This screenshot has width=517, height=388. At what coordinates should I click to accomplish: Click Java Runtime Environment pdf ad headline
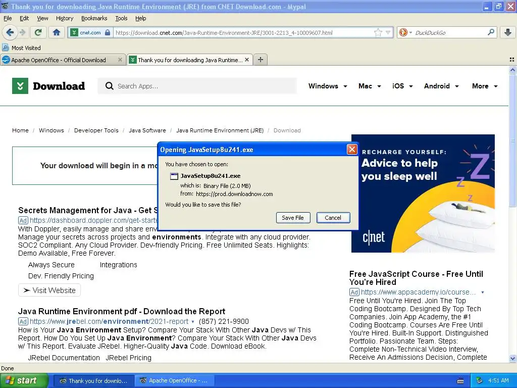pos(122,311)
